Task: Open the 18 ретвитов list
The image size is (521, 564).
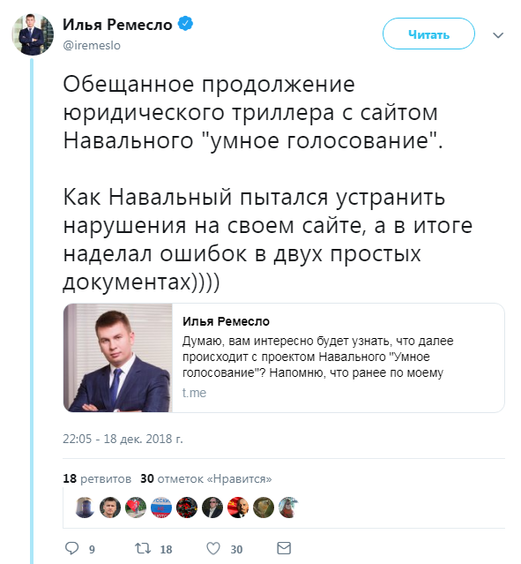Action: pyautogui.click(x=97, y=478)
